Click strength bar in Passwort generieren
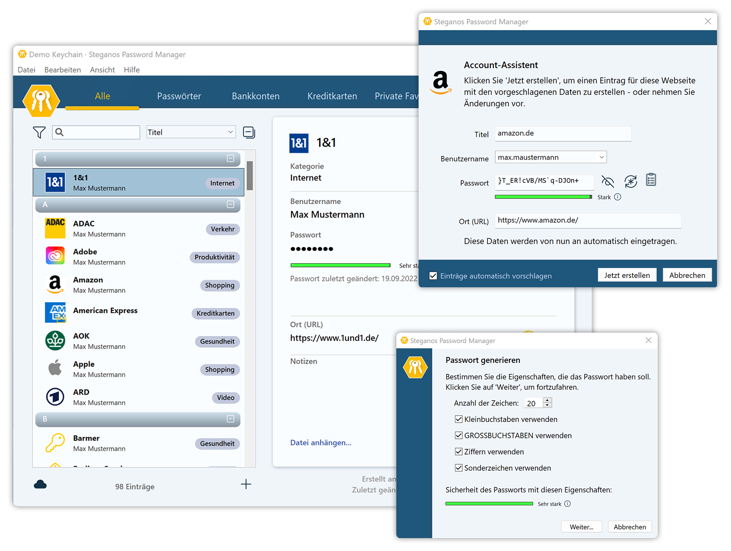Viewport: 731px width, 551px height. pyautogui.click(x=489, y=504)
